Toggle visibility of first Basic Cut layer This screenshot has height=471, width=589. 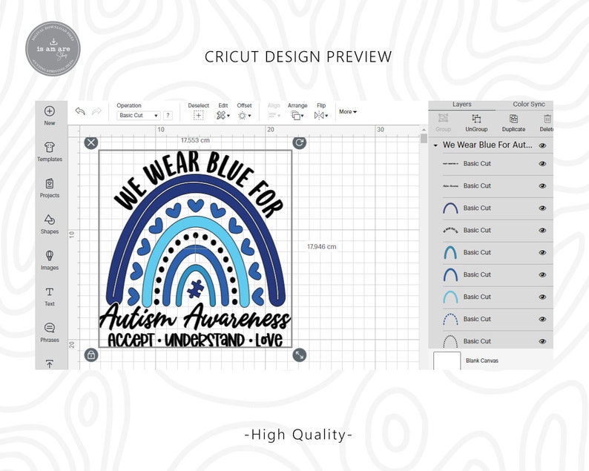542,164
